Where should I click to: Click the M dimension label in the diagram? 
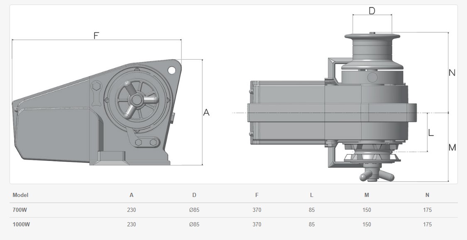[x=452, y=147]
